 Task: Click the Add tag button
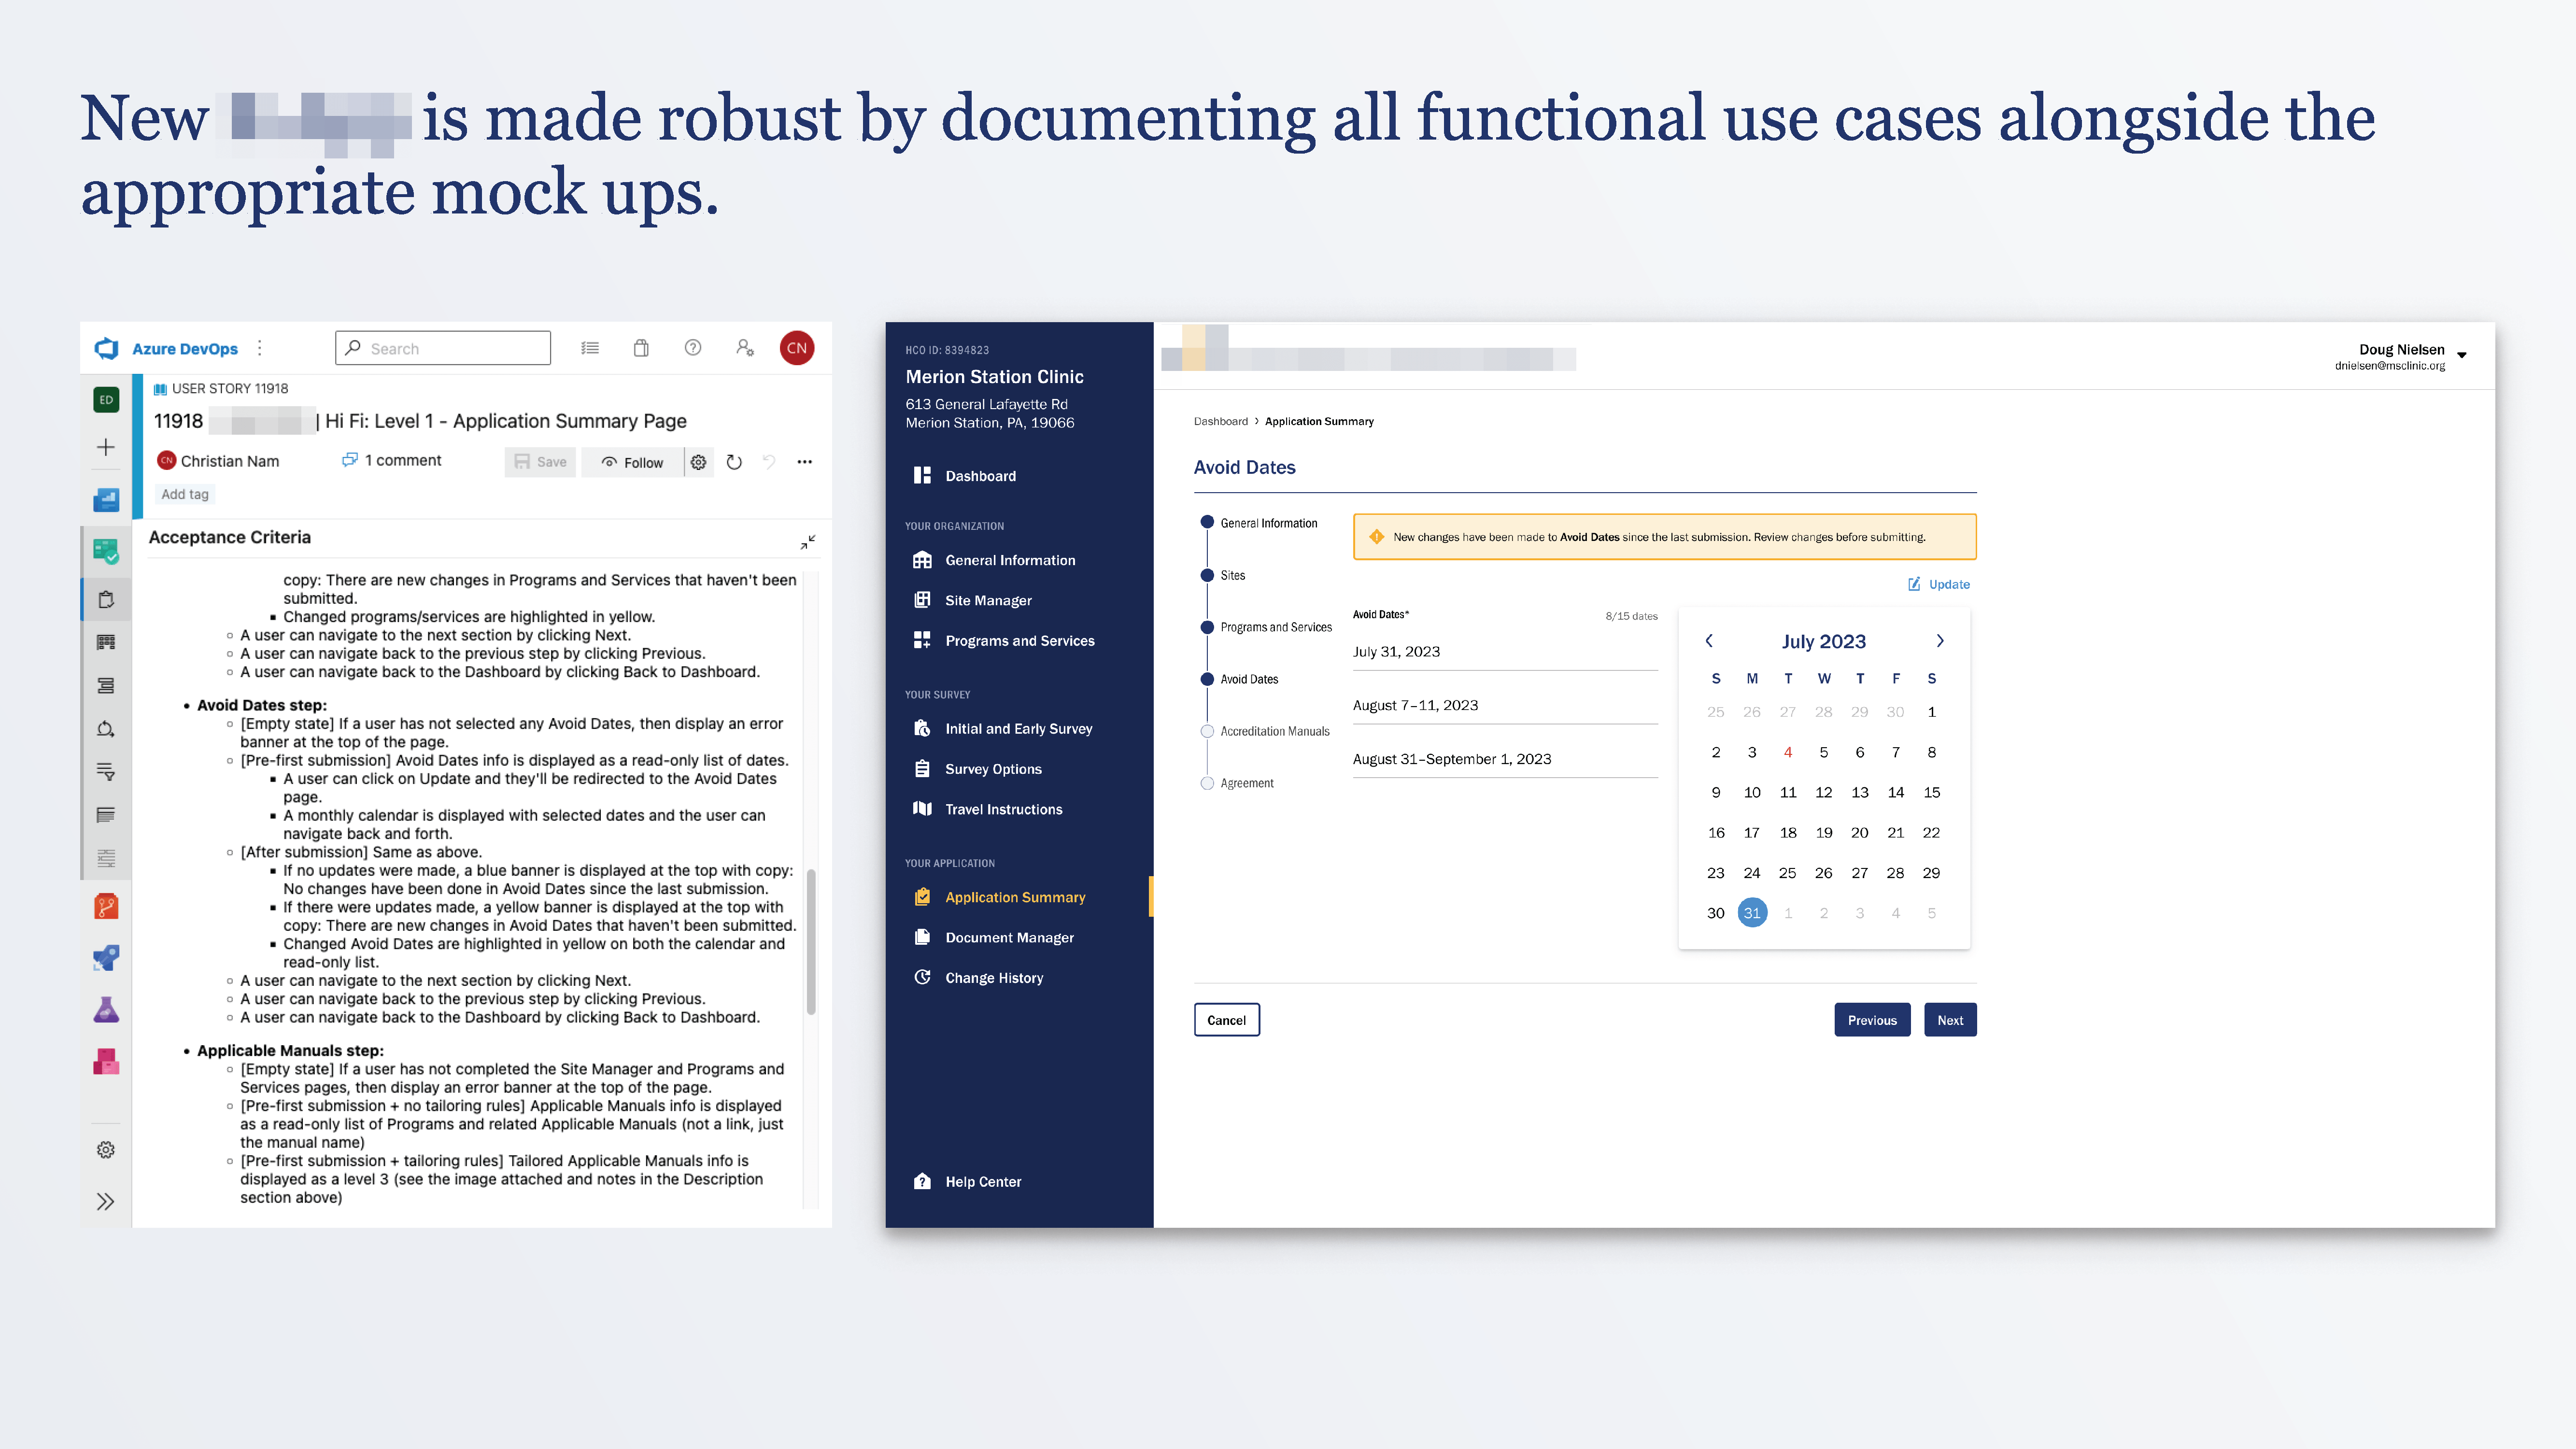coord(185,494)
